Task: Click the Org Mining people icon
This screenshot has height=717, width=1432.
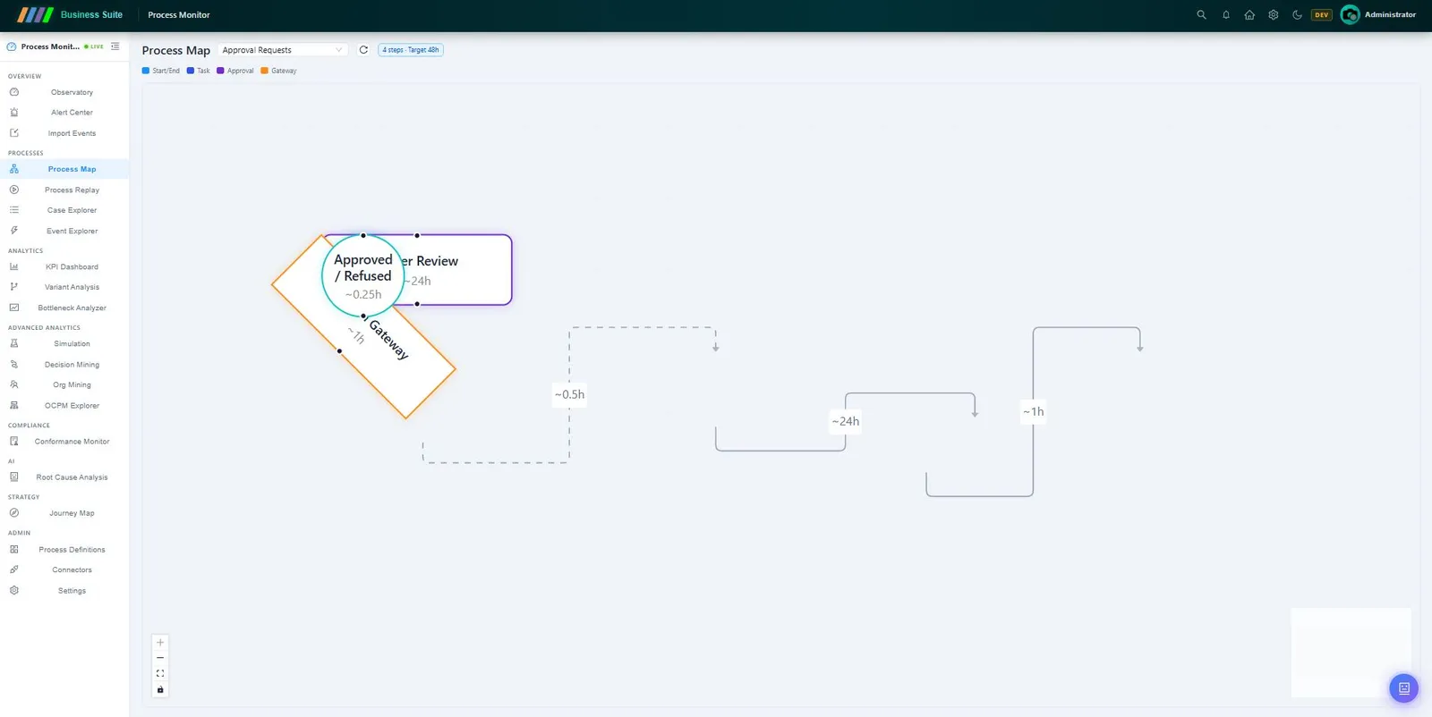Action: 13,384
